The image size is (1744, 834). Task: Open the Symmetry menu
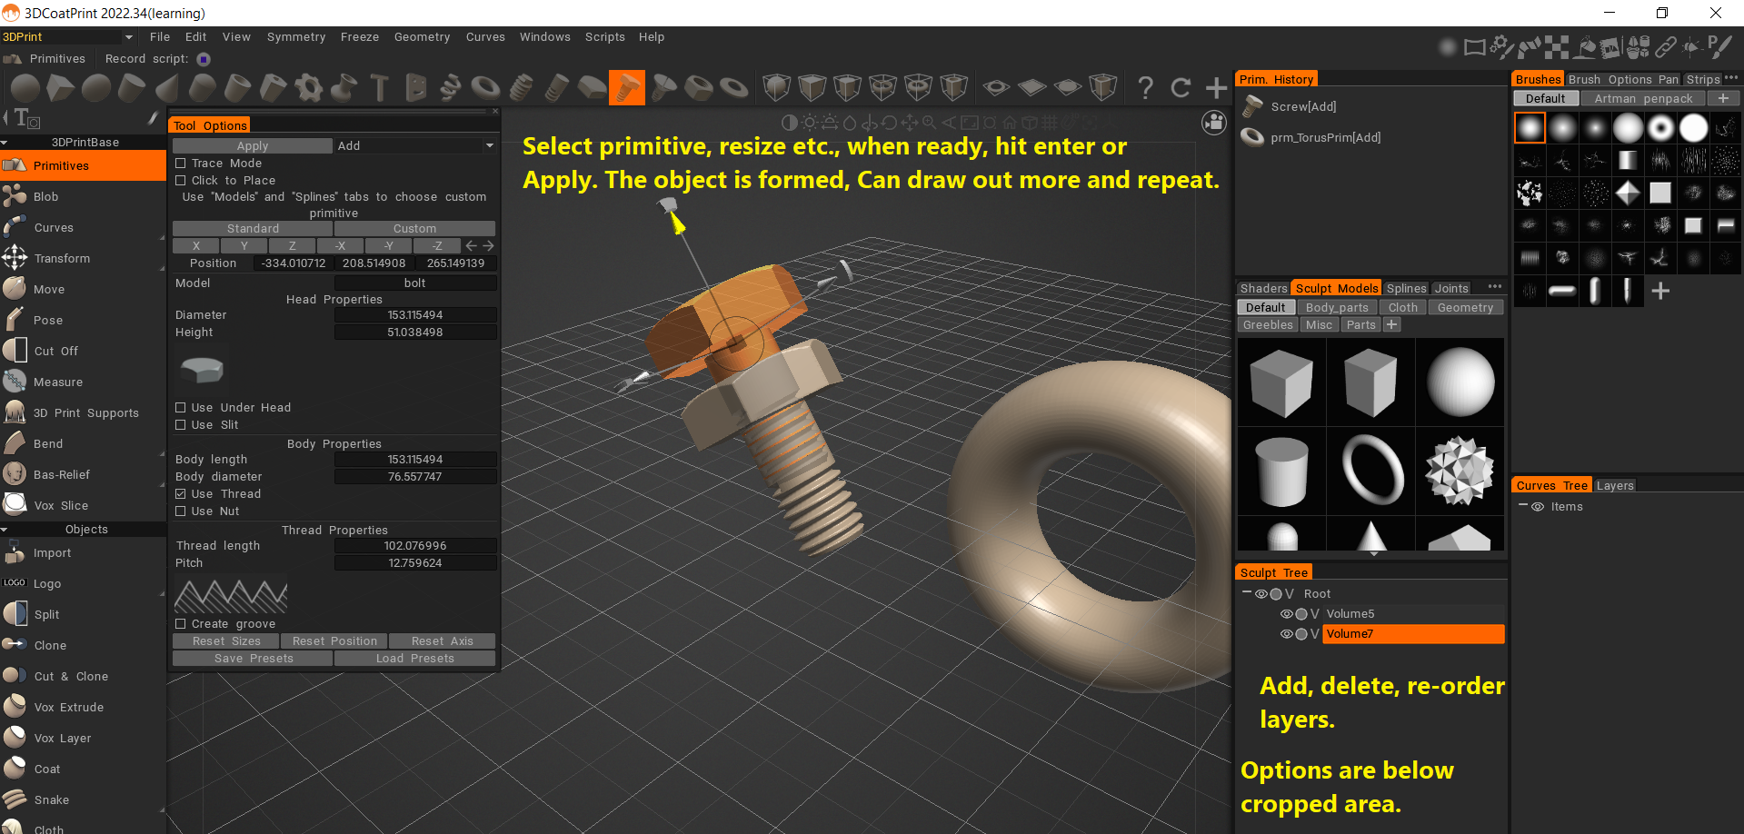[296, 37]
